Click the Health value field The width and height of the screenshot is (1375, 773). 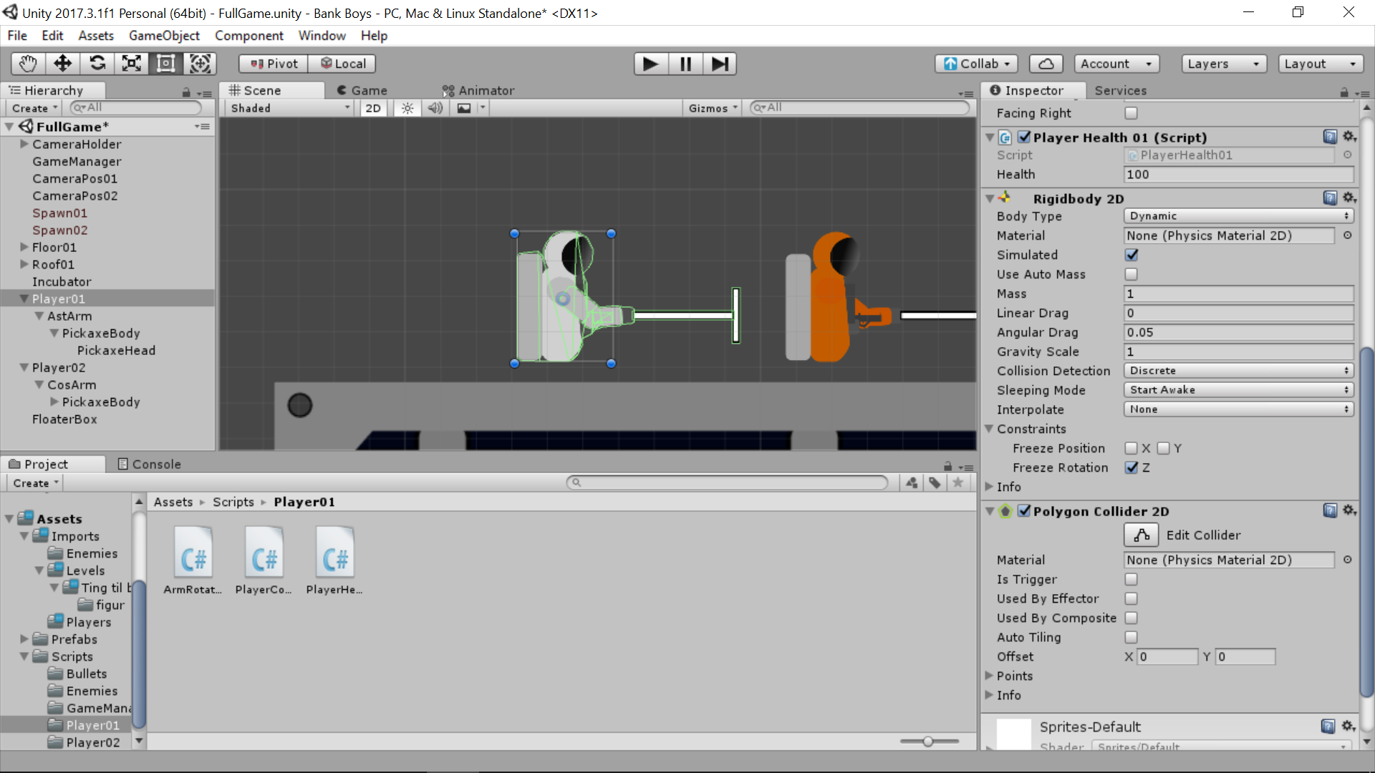[x=1238, y=174]
